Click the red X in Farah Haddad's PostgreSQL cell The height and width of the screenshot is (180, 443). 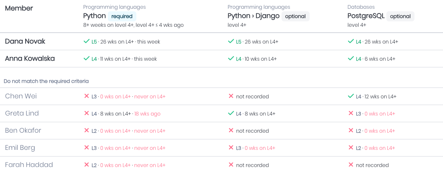351,165
